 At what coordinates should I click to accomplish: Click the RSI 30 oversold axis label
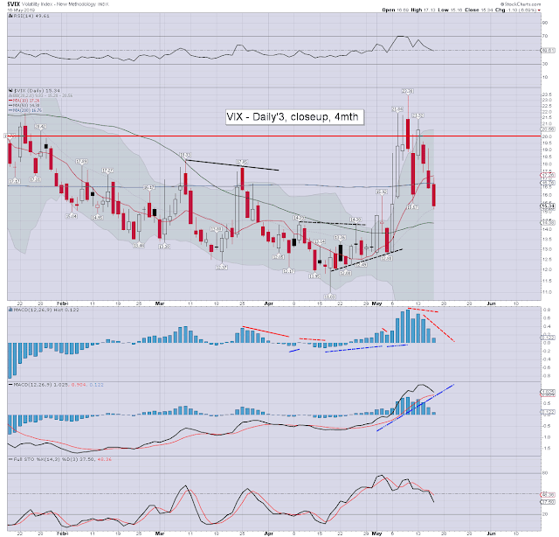545,64
